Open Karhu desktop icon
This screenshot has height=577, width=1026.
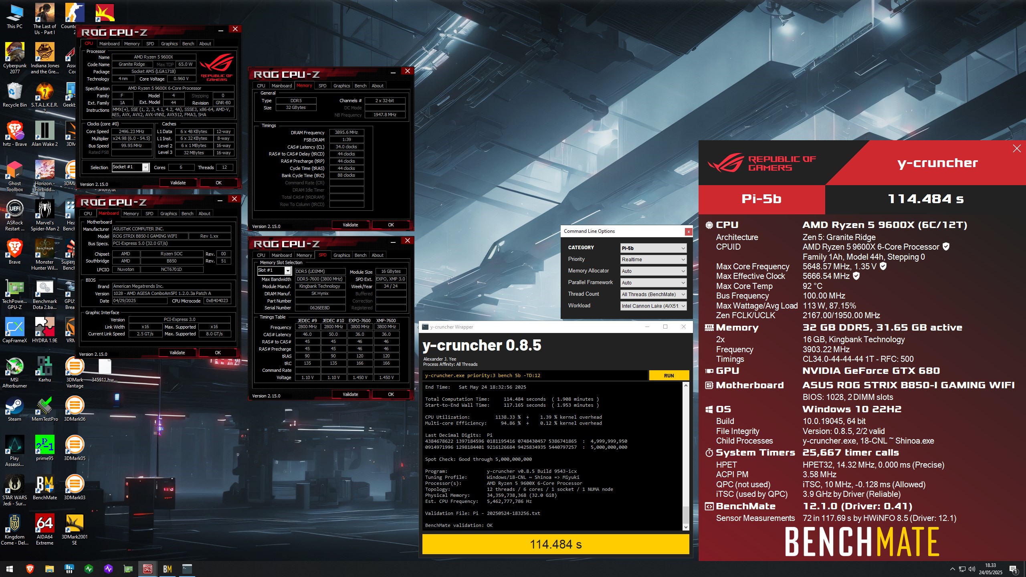click(44, 370)
